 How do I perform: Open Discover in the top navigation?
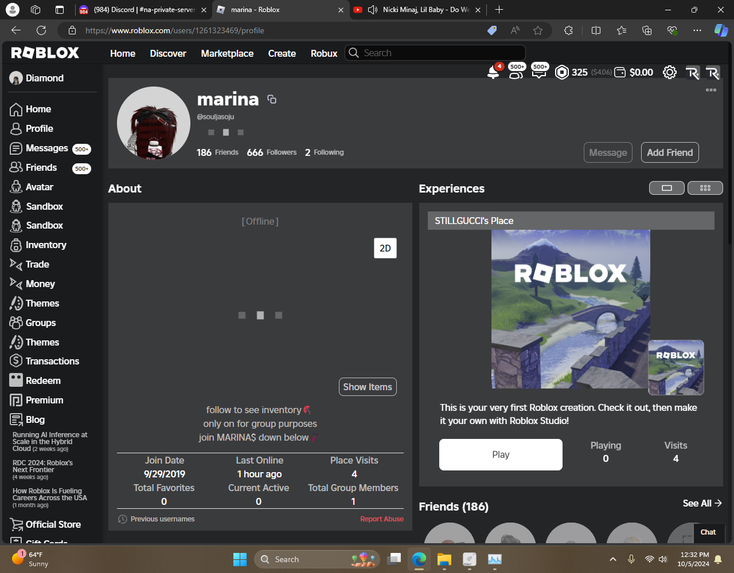point(168,53)
